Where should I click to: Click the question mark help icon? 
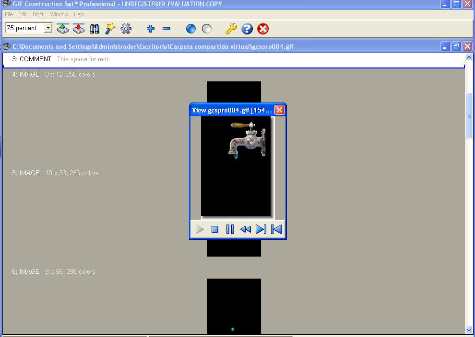click(x=247, y=29)
